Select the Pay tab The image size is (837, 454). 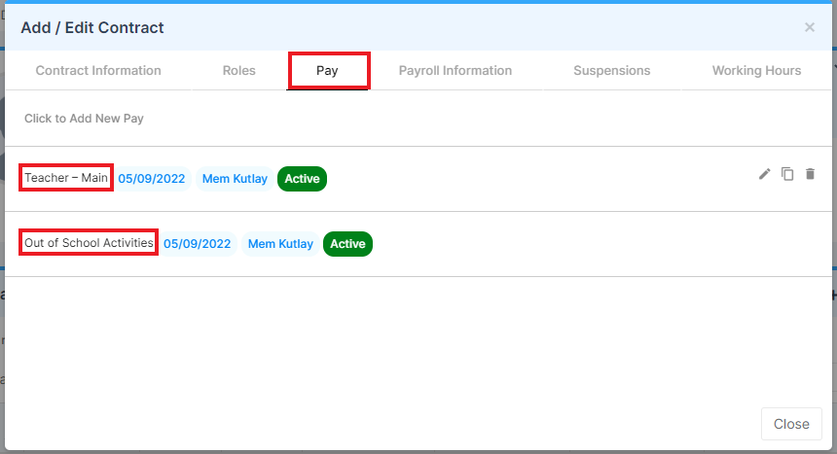tap(327, 70)
